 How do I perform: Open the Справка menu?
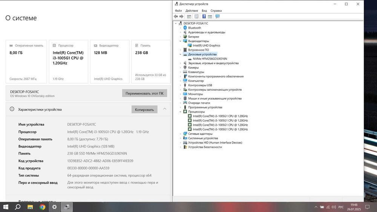pyautogui.click(x=216, y=11)
